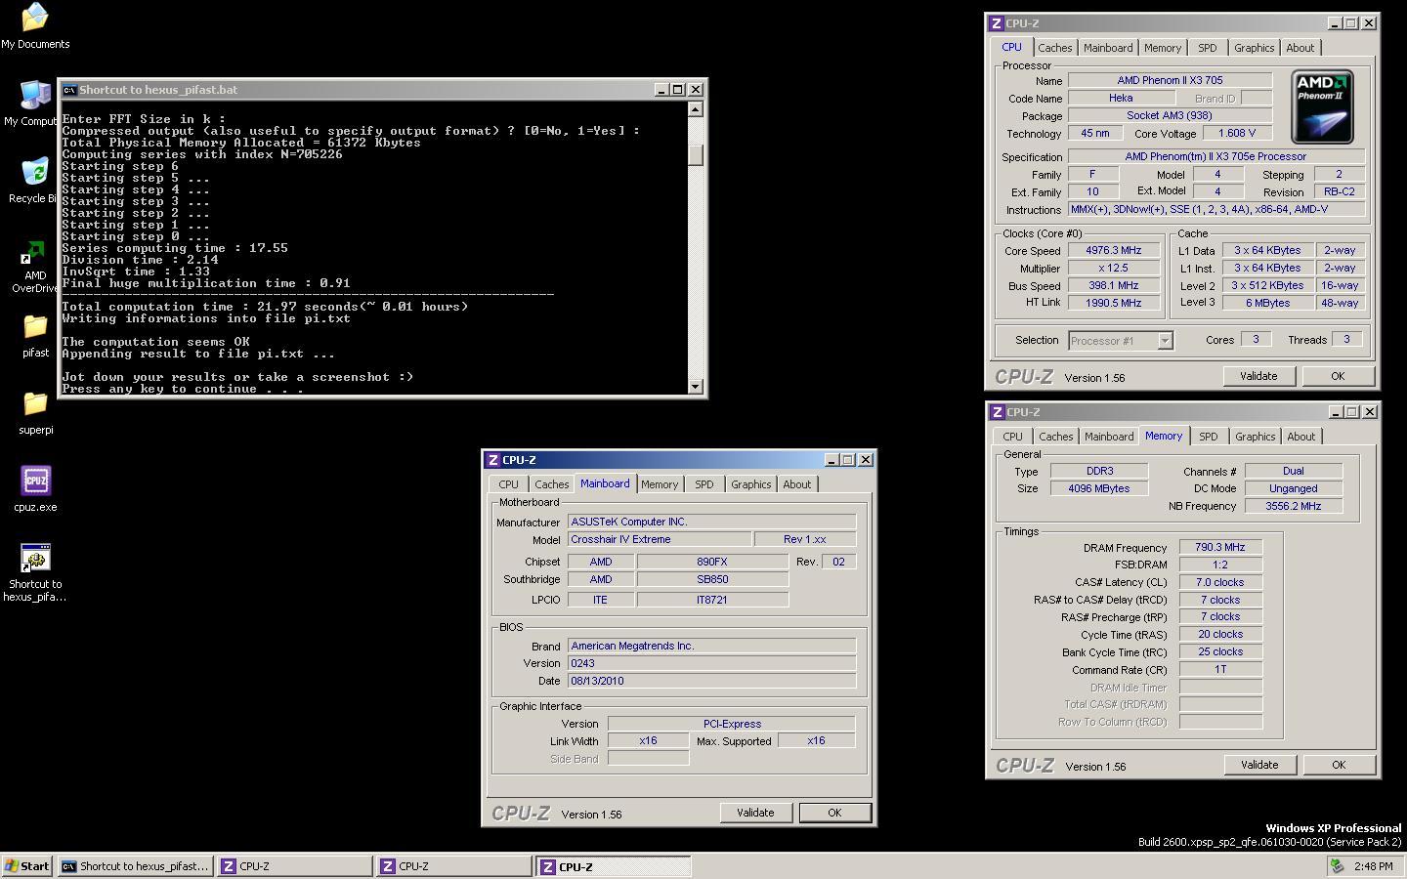
Task: Click the Core Voltage 1.608 V value
Action: (1236, 133)
